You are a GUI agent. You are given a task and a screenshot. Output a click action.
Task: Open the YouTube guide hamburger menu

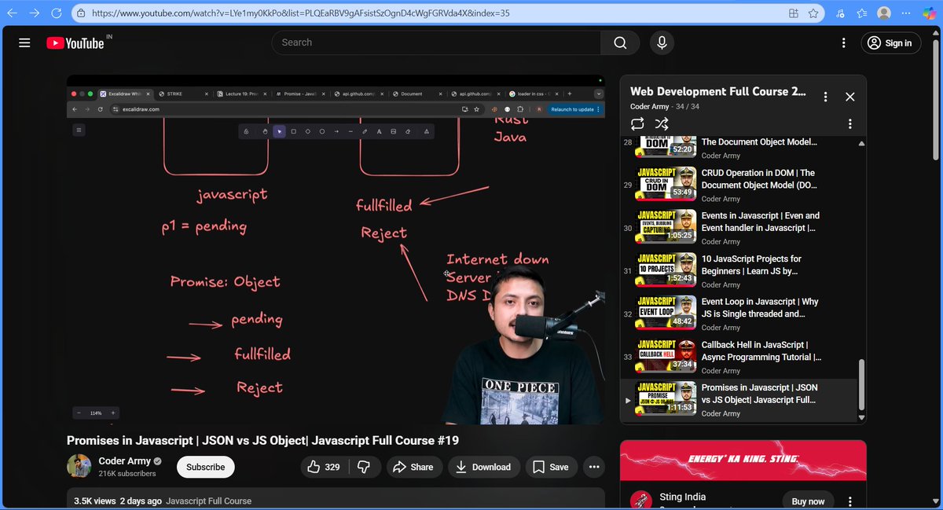24,42
